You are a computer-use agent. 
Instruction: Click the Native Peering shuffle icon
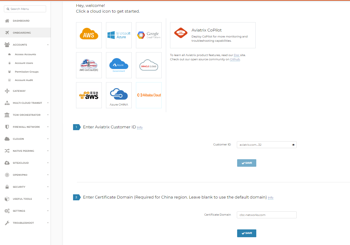[x=7, y=151]
